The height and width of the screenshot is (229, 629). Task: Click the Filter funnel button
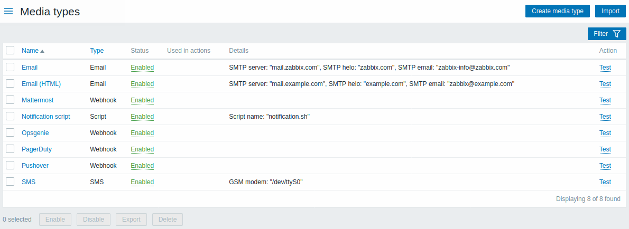tap(607, 34)
